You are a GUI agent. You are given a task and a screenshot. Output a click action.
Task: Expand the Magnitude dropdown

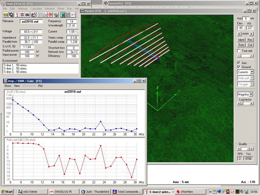pos(251,94)
